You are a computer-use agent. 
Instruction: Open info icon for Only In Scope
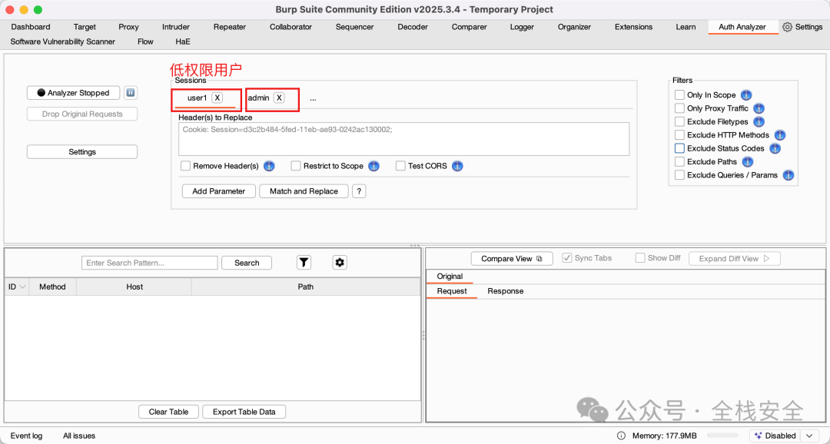coord(745,95)
